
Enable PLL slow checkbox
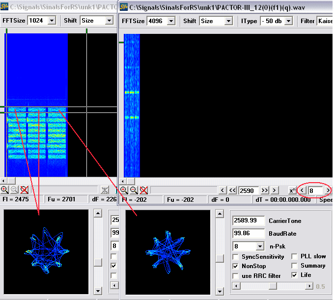coord(295,256)
